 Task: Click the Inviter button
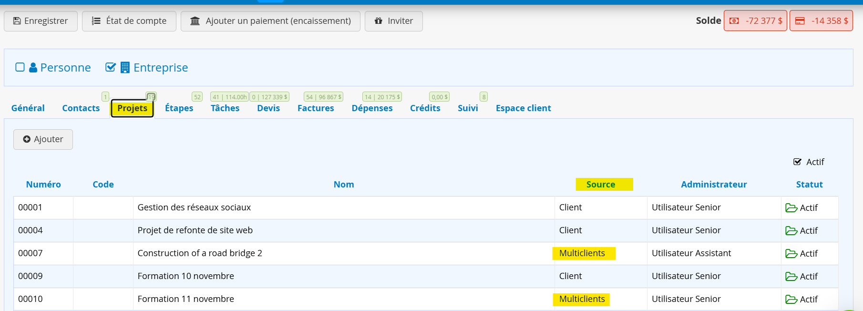[x=394, y=21]
